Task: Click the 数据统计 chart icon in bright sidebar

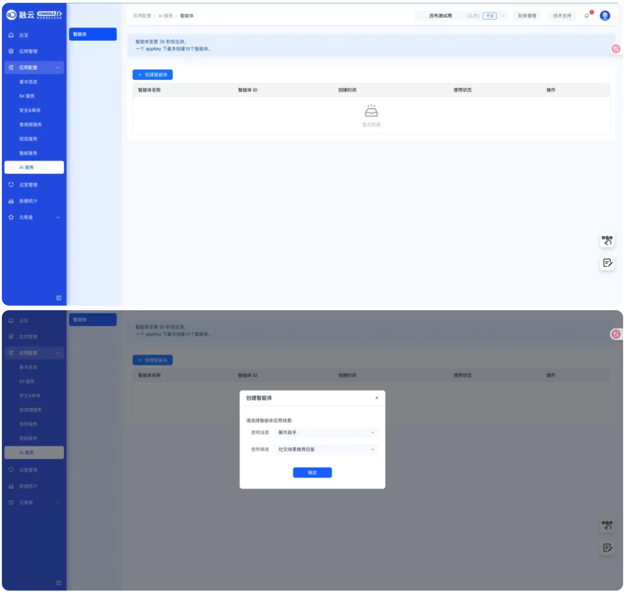Action: click(x=11, y=201)
